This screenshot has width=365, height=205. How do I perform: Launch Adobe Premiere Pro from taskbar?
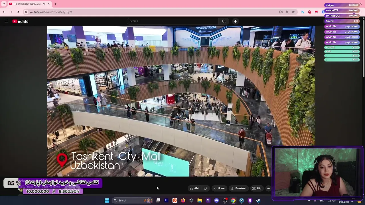(x=166, y=200)
